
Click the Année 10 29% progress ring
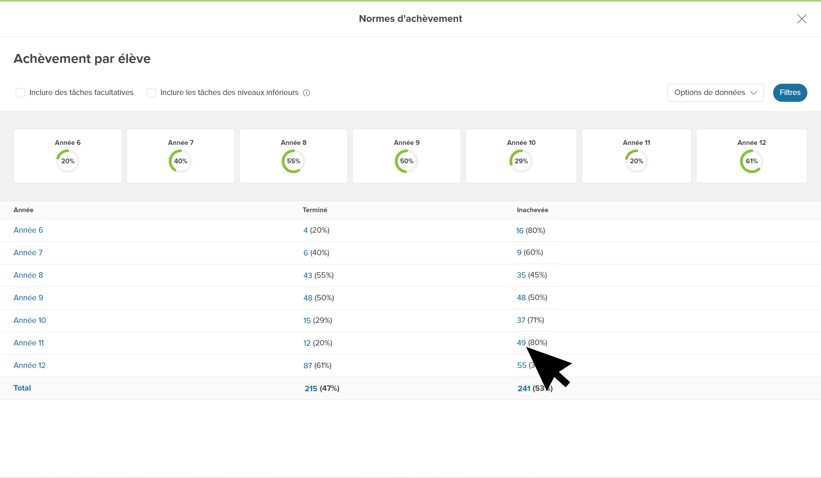(x=521, y=161)
